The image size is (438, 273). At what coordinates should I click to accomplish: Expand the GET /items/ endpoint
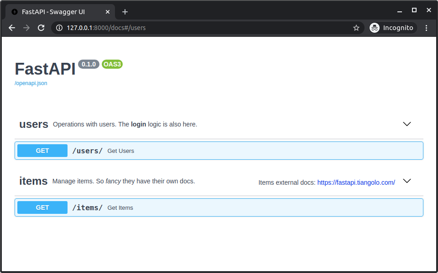click(x=219, y=207)
